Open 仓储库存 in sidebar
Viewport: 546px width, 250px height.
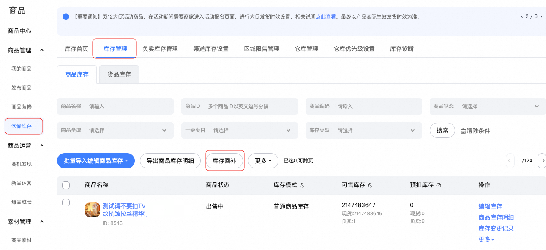click(22, 126)
